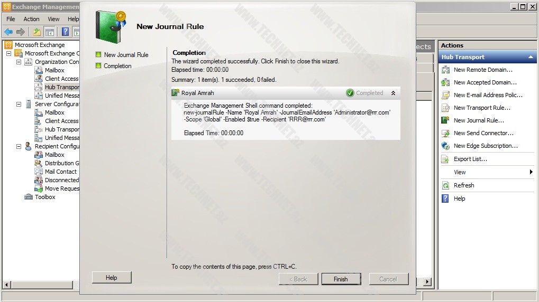Image resolution: width=539 pixels, height=302 pixels.
Task: Collapse the Royal Amrah result details
Action: tap(393, 93)
